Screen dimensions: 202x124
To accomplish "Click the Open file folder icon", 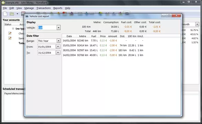I will coord(12,14).
